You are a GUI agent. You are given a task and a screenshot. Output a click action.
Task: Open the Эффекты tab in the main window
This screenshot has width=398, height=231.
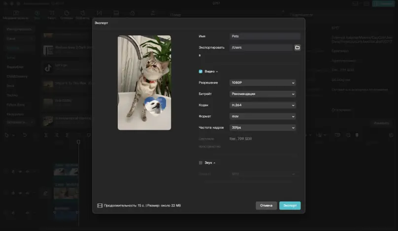[x=82, y=15]
